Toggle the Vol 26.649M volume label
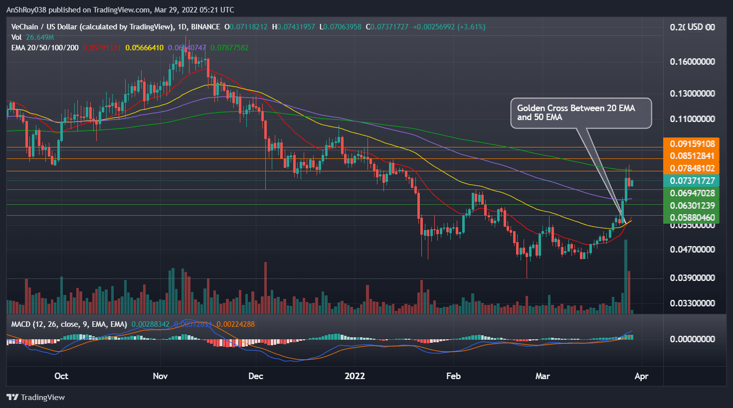 click(32, 37)
